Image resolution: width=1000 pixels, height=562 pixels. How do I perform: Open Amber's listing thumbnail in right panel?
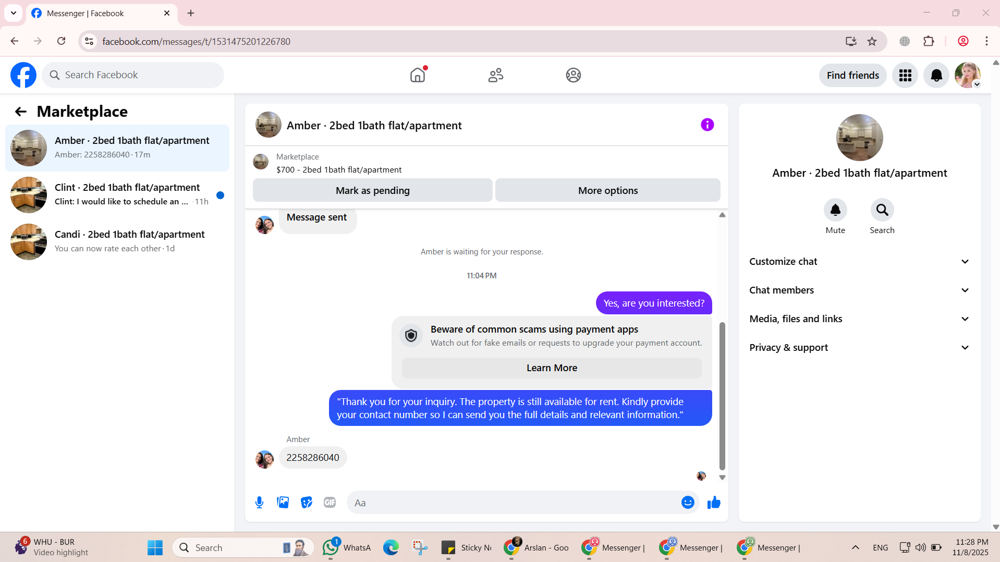tap(859, 138)
